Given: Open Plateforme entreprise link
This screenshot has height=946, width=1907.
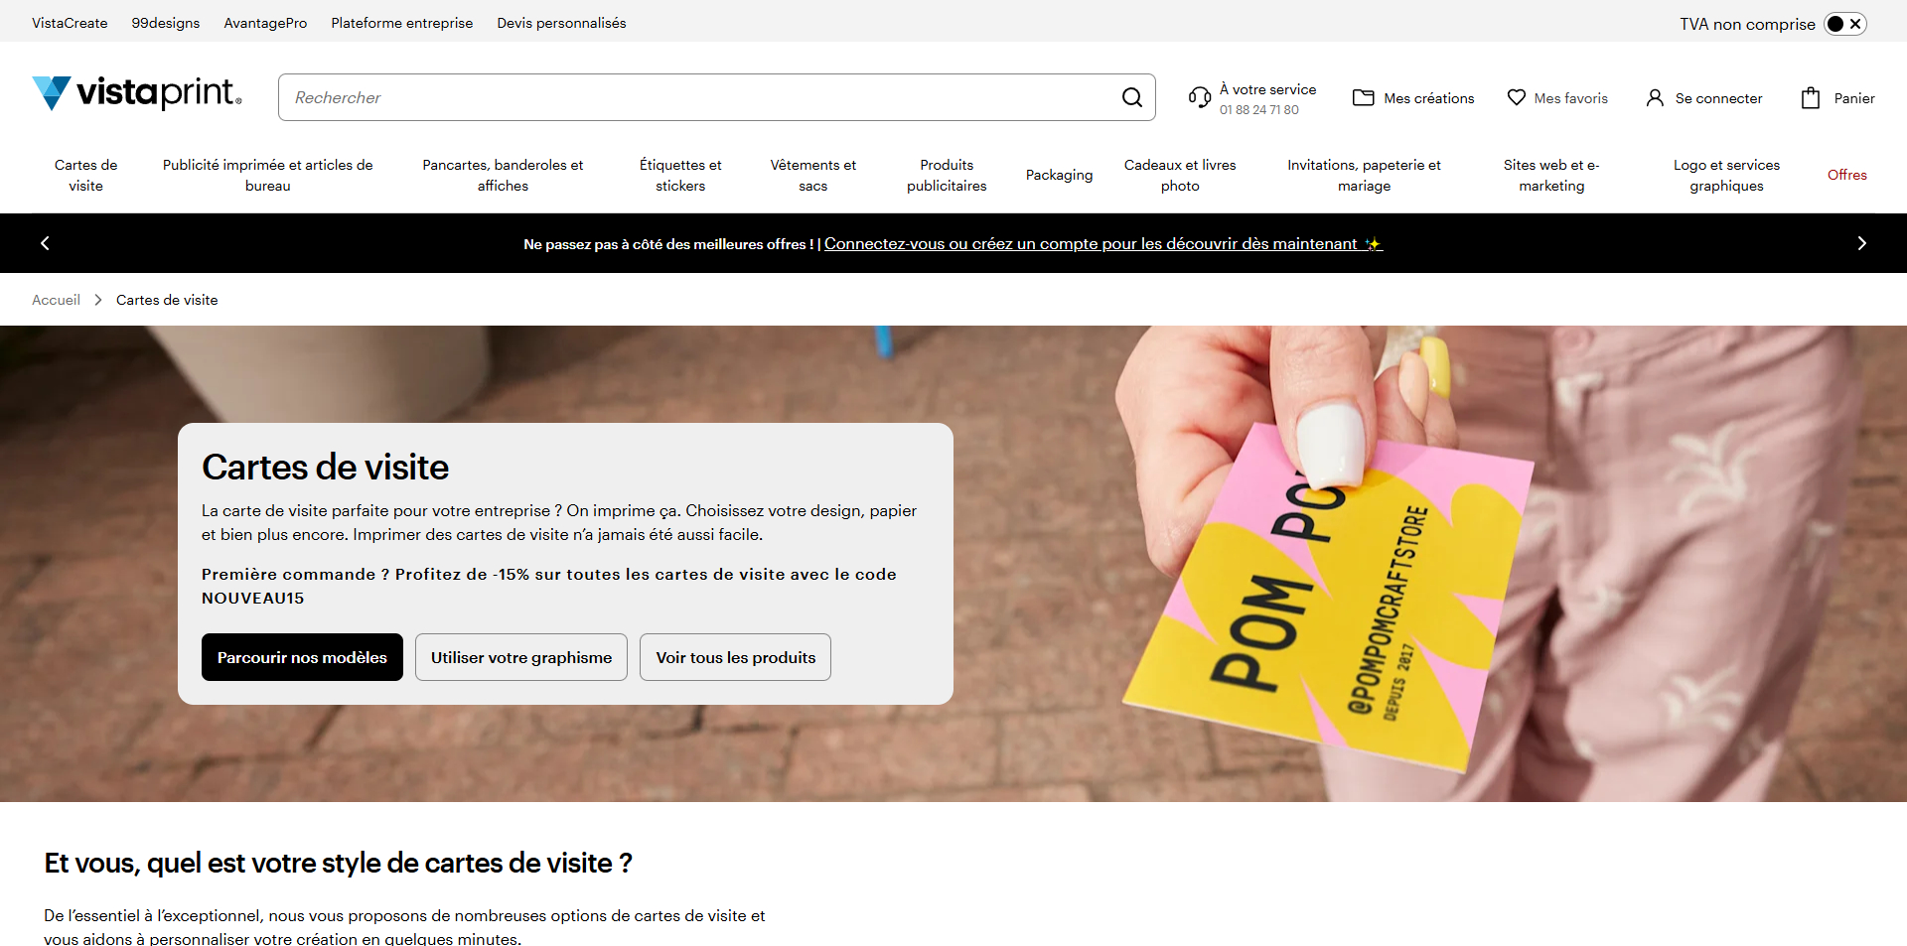Looking at the screenshot, I should click(402, 23).
